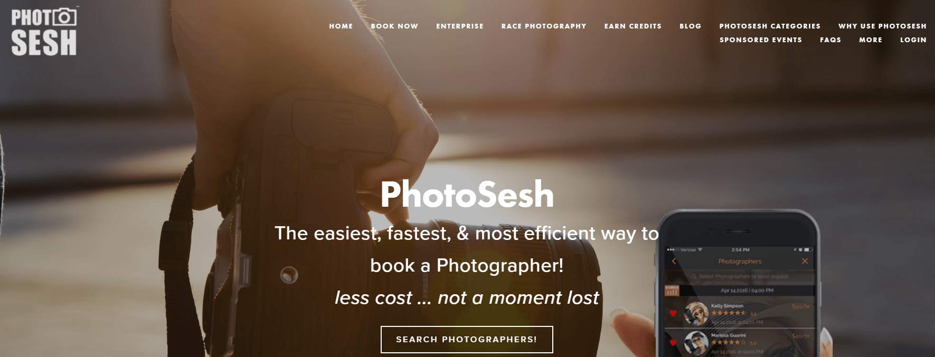Viewport: 935px width, 357px height.
Task: Open the Earn Credits link
Action: click(633, 26)
